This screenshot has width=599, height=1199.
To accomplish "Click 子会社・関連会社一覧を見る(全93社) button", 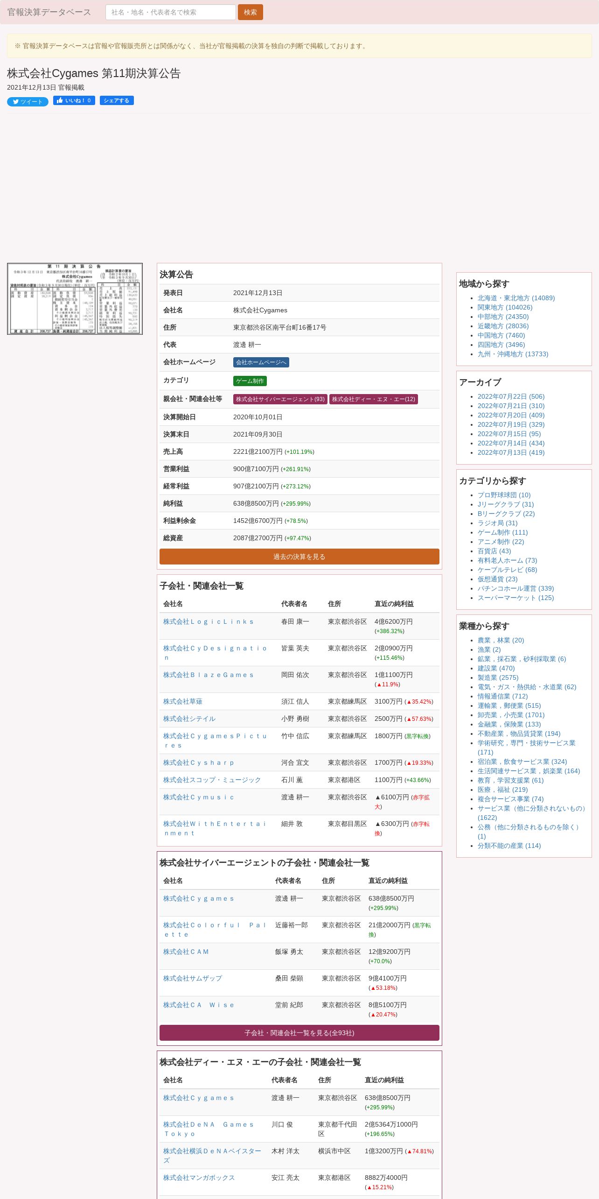I will (299, 1033).
